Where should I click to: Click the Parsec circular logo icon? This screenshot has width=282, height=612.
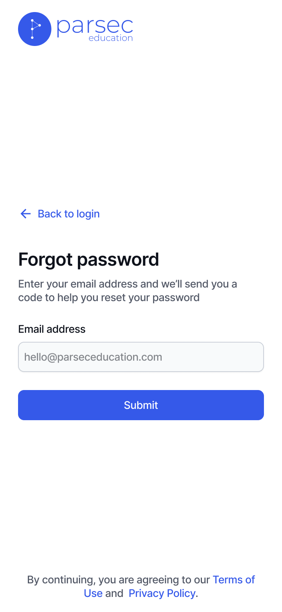(x=35, y=29)
